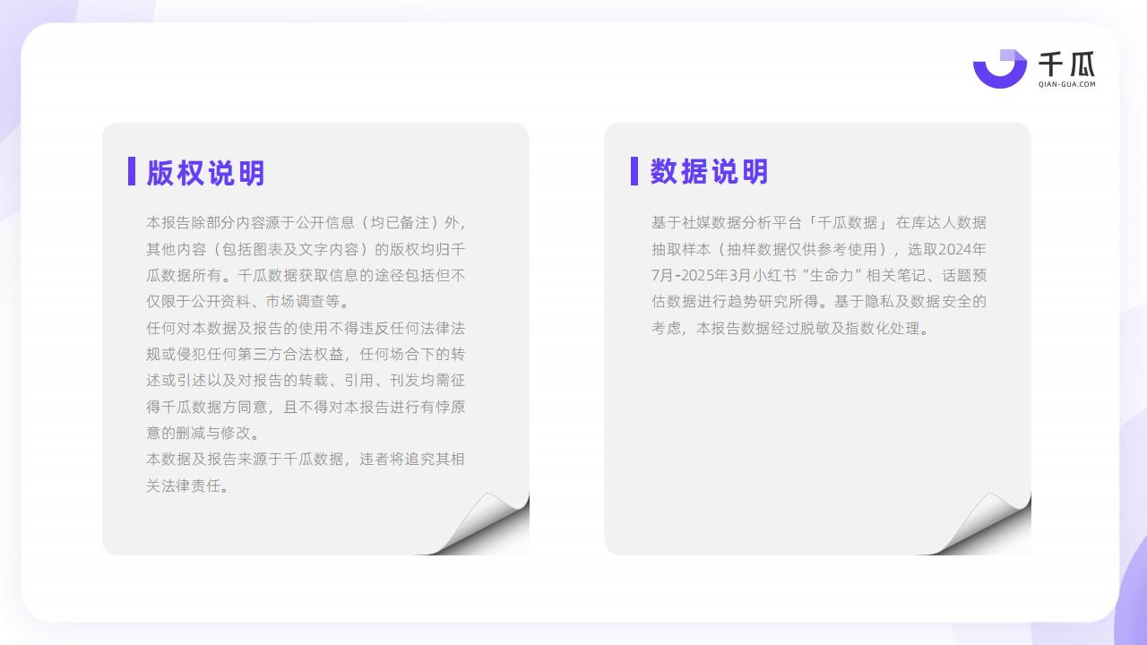The width and height of the screenshot is (1147, 645).
Task: Click the line starting 得千瓜数据方同意
Action: (x=306, y=407)
